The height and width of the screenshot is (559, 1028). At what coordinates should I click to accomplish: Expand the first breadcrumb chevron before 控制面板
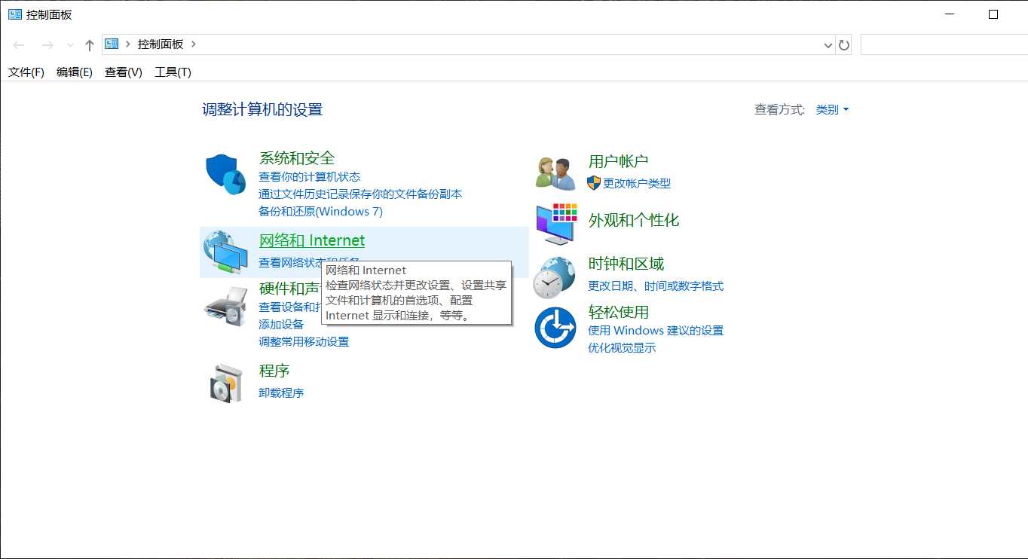pyautogui.click(x=128, y=44)
